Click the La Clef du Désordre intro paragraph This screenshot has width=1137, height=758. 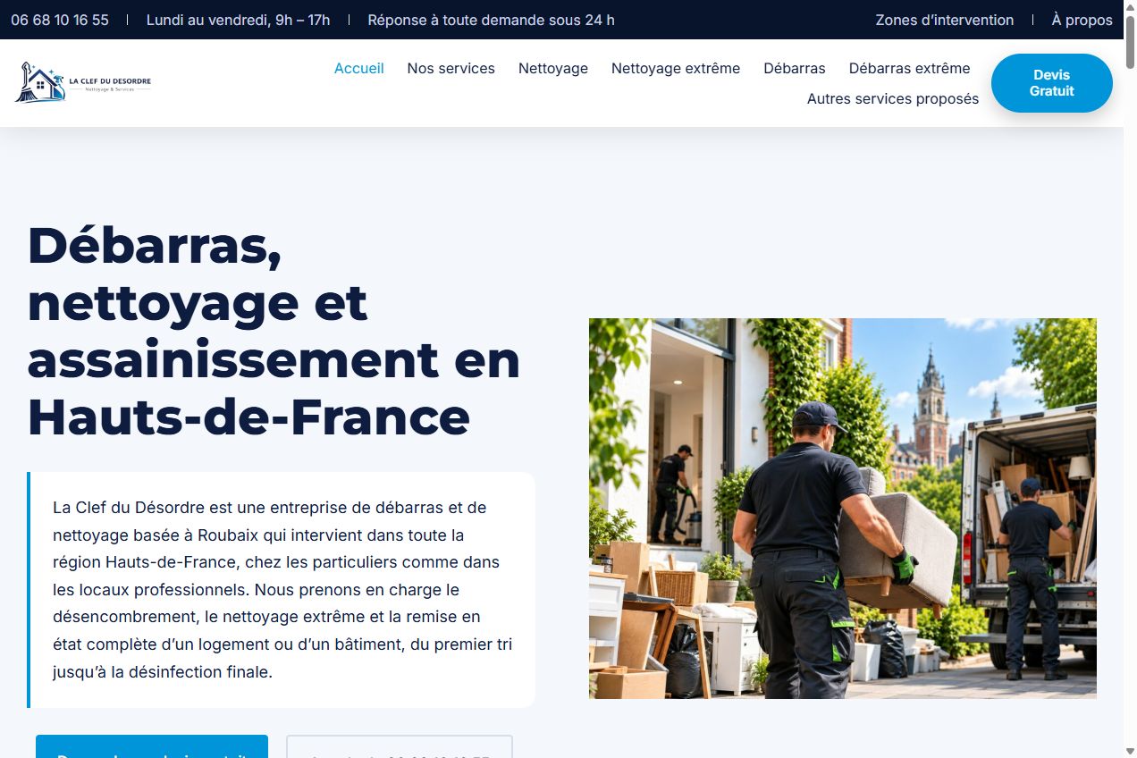[282, 590]
